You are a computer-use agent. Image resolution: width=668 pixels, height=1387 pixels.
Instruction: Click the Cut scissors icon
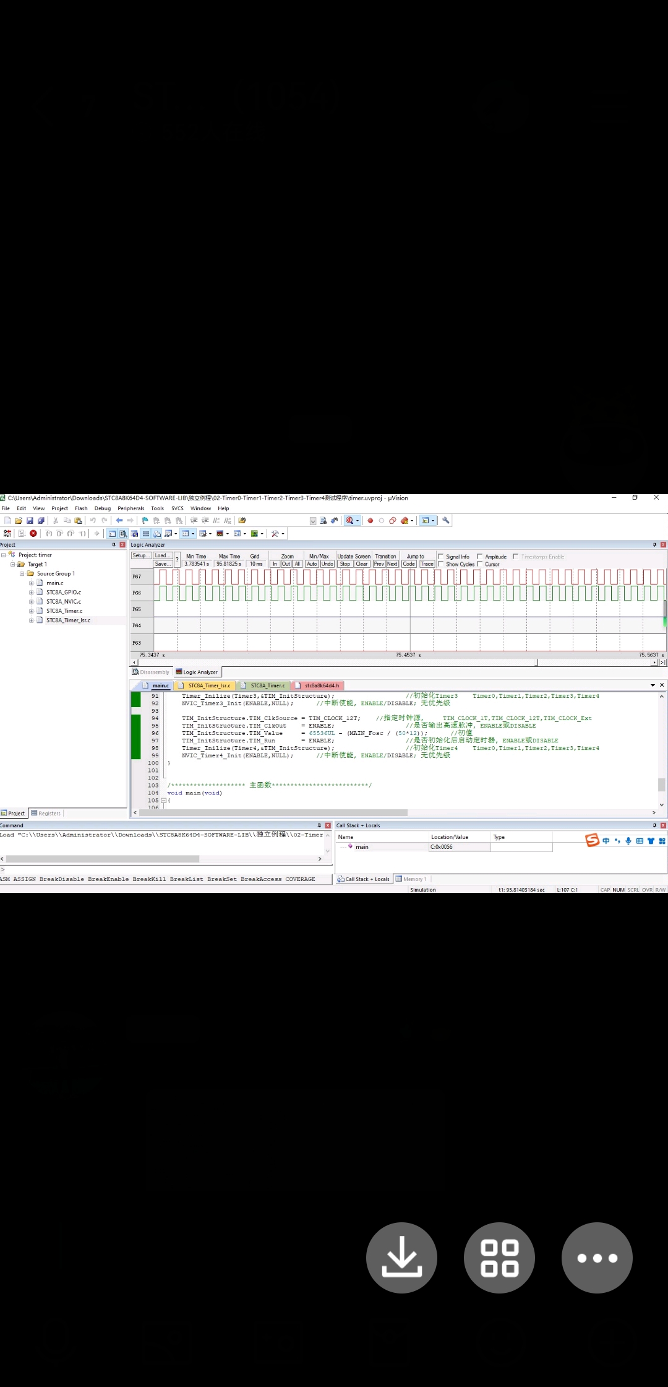56,521
